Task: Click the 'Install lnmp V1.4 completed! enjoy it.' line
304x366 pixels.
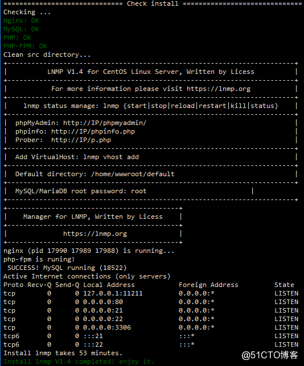Action: 79,361
